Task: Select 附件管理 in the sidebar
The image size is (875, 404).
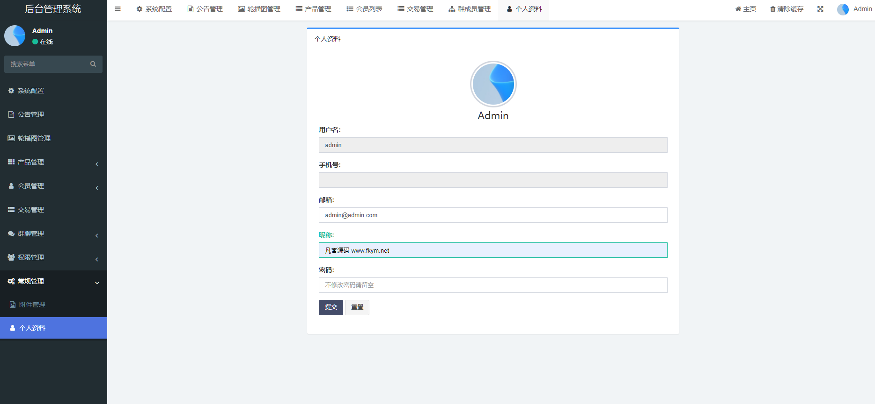Action: (x=32, y=305)
